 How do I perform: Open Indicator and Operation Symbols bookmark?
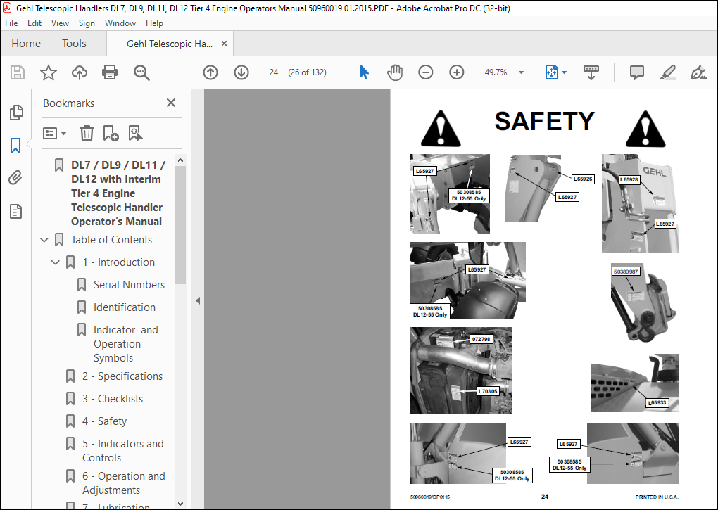(x=126, y=343)
